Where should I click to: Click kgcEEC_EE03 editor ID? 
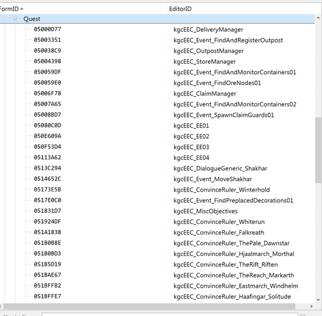191,147
